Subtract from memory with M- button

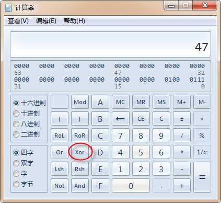click(202, 102)
